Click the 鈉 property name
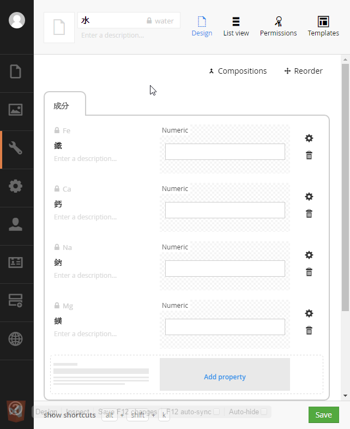 (x=58, y=262)
